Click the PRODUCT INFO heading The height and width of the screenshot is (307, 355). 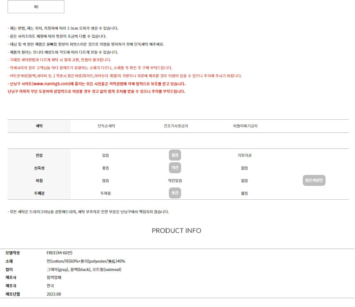pyautogui.click(x=176, y=230)
